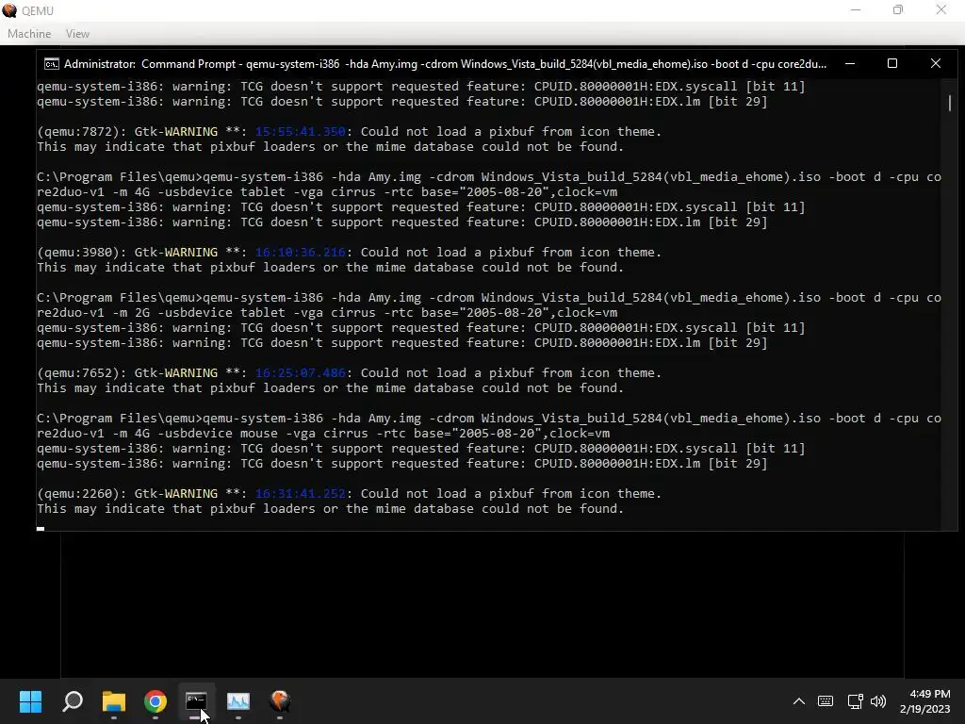The width and height of the screenshot is (965, 724).
Task: Open network status tray icon
Action: [x=855, y=701]
